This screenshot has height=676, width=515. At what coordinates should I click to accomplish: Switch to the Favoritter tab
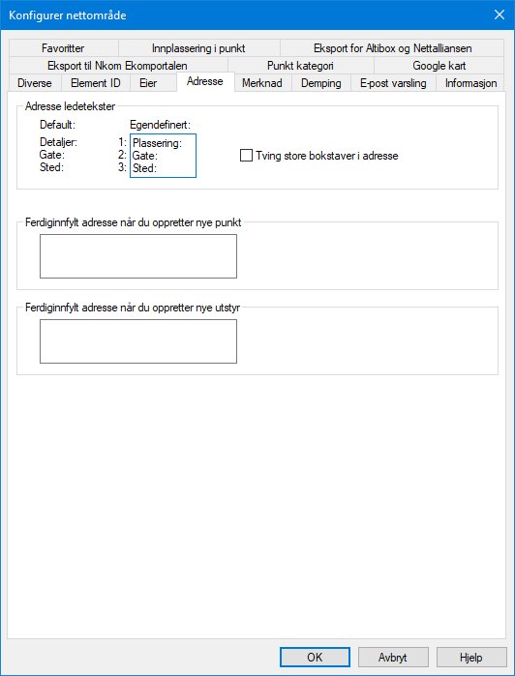coord(63,47)
